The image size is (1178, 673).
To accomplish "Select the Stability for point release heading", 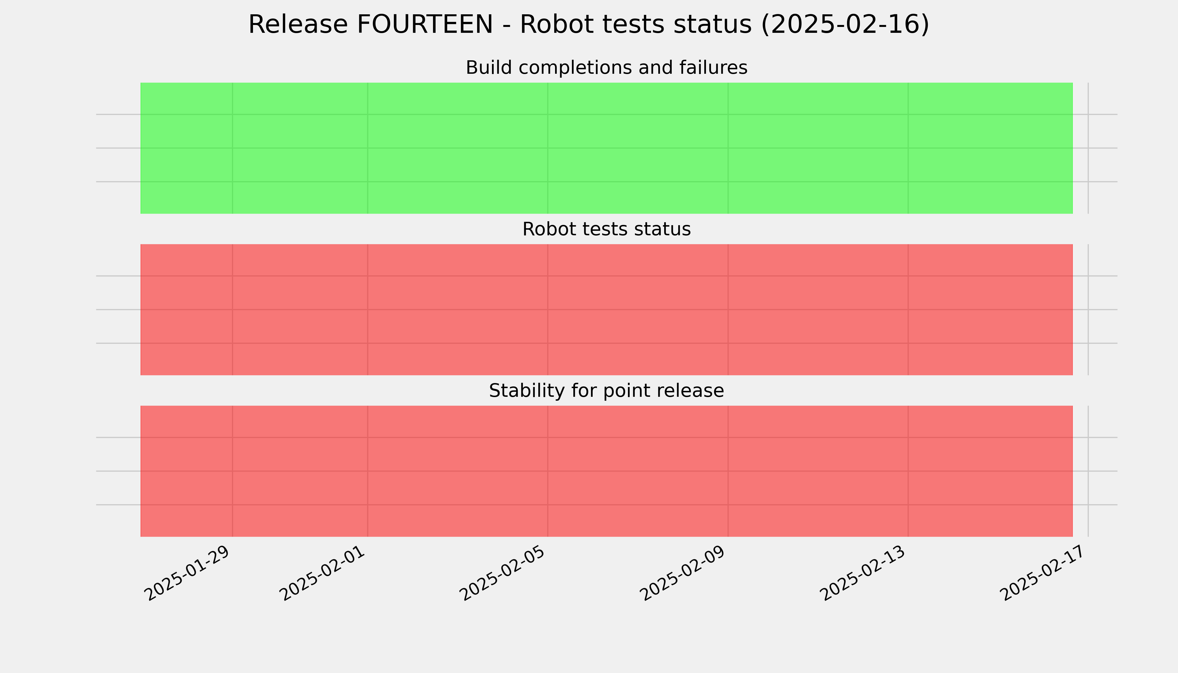I will [x=607, y=391].
